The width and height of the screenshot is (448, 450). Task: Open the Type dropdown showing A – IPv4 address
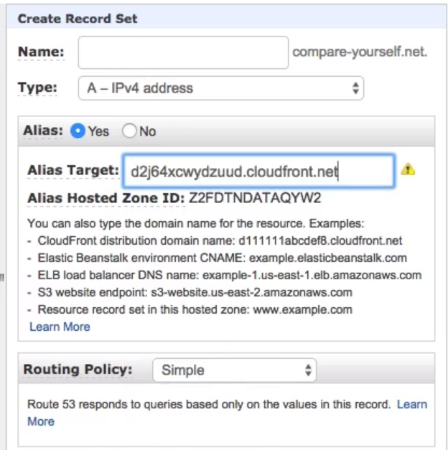(x=221, y=88)
